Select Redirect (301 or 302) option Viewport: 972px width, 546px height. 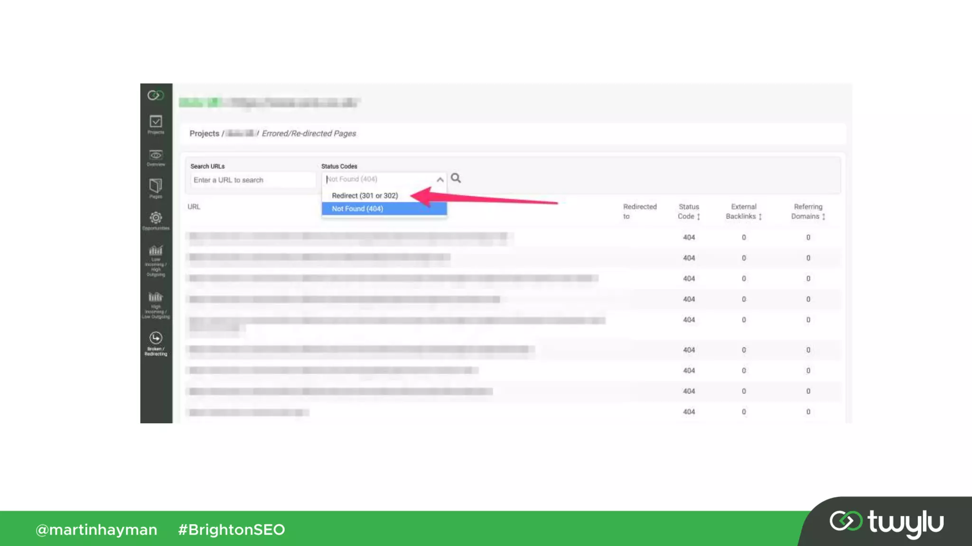click(x=364, y=196)
